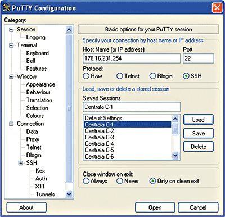The height and width of the screenshot is (217, 225).
Task: Open the Logging category
Action: click(36, 37)
